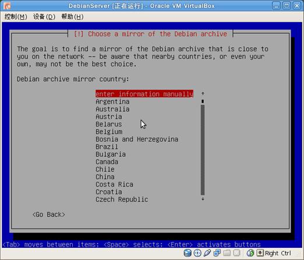Select Argentina in the mirror list
The height and width of the screenshot is (260, 304).
112,101
